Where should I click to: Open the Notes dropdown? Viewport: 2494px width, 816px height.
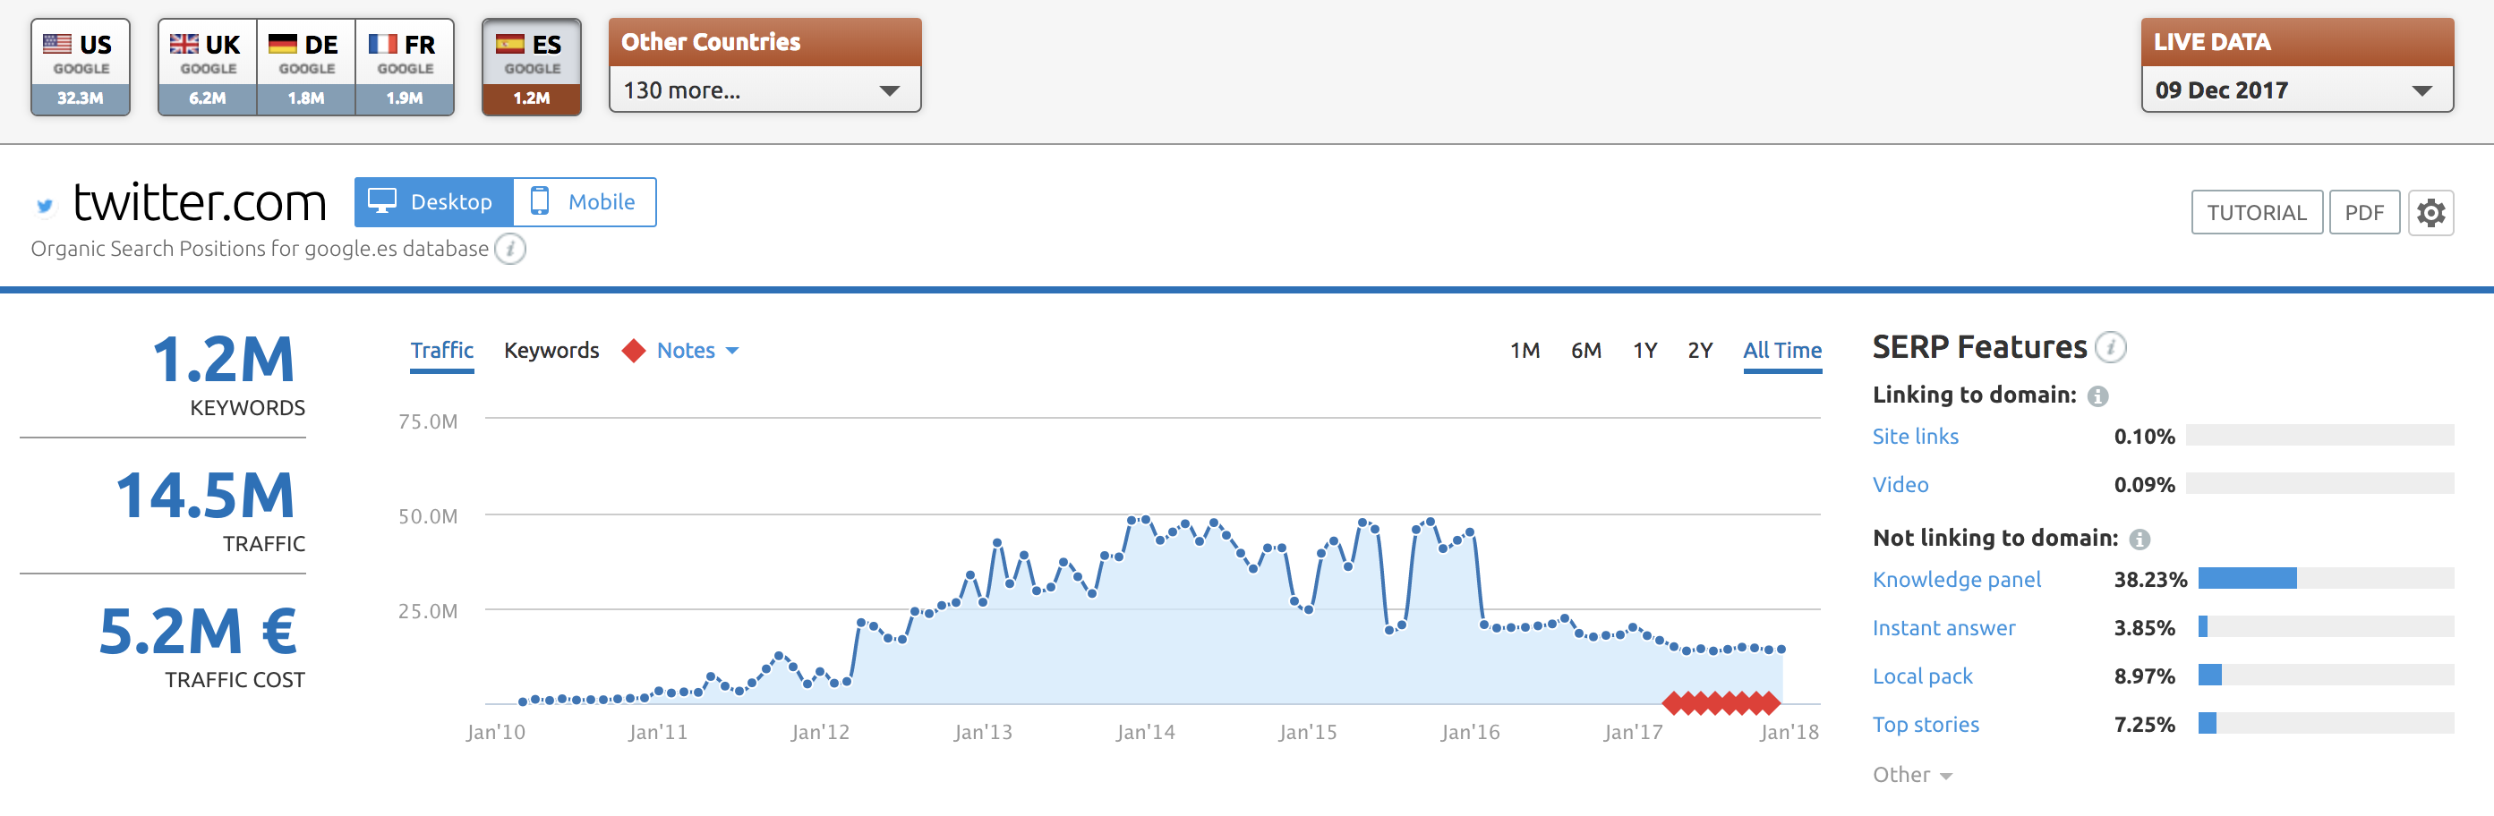tap(697, 351)
